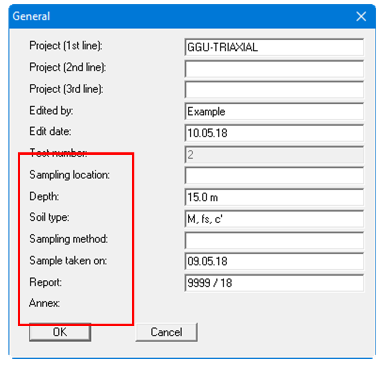Click the greyed-out Test number field
The width and height of the screenshot is (387, 369).
click(274, 155)
